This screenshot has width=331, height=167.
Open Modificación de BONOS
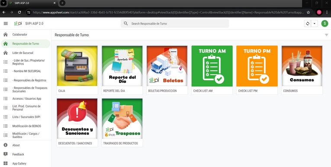[x=26, y=126]
